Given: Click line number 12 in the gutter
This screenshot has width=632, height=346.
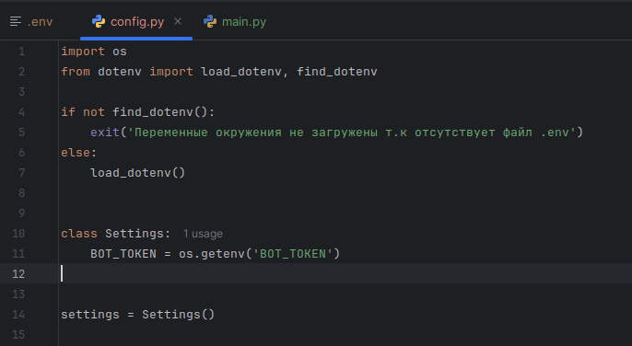Looking at the screenshot, I should 18,274.
